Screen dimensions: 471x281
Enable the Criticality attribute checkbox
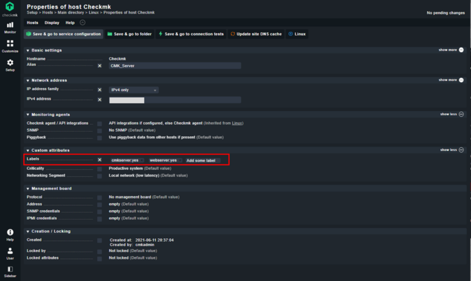pyautogui.click(x=99, y=169)
